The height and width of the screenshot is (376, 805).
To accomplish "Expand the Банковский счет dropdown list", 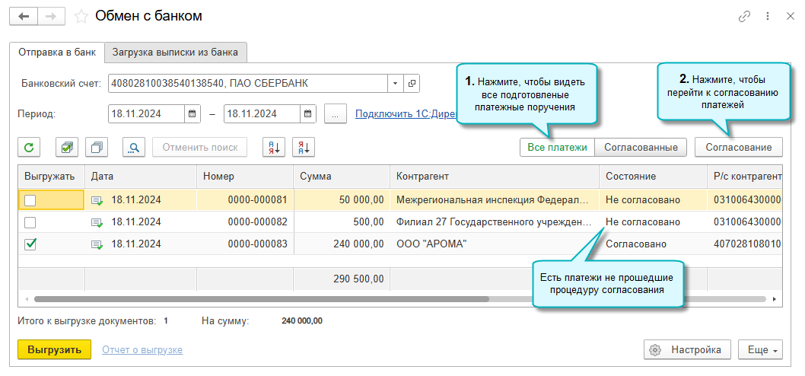I will tap(395, 83).
